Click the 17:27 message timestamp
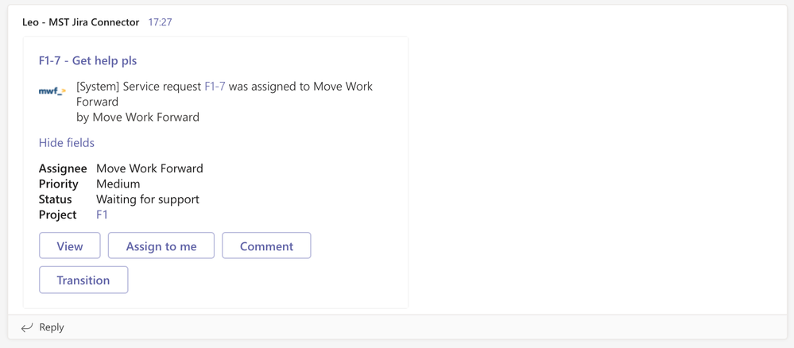Image resolution: width=794 pixels, height=348 pixels. [x=160, y=22]
